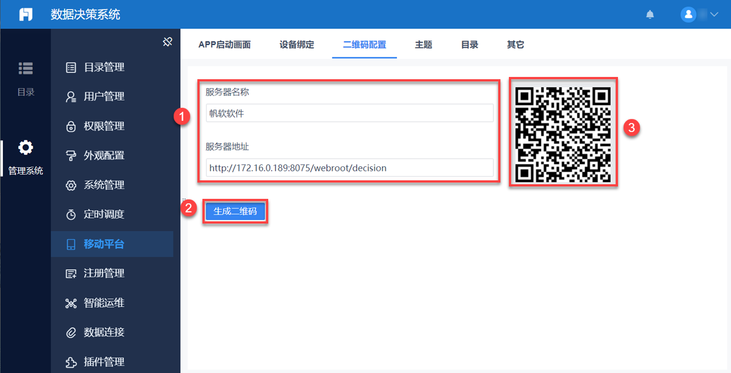
Task: Click the FineReport logo icon
Action: (x=26, y=14)
